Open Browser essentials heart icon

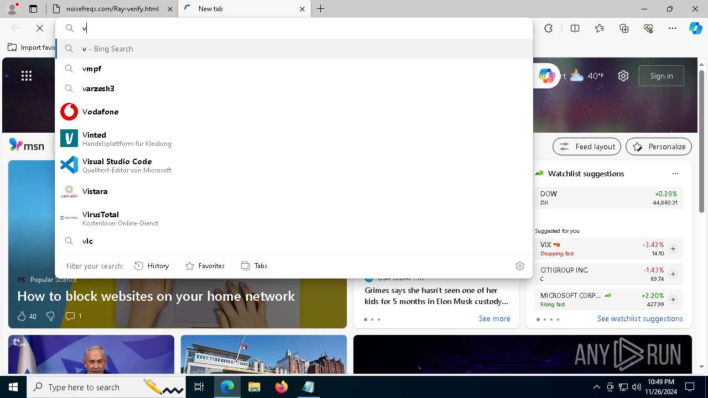[x=648, y=28]
